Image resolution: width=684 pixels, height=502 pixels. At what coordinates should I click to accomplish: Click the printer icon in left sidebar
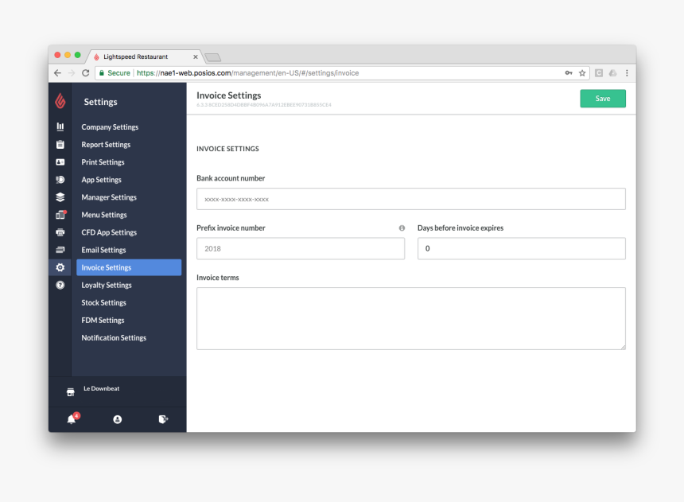click(60, 232)
